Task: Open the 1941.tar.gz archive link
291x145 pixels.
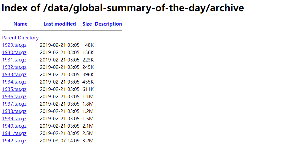Action: (x=14, y=133)
